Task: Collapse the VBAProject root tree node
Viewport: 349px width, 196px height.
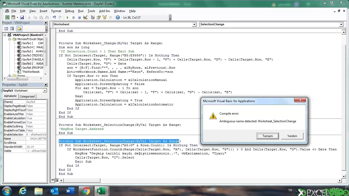Action: 5,35
